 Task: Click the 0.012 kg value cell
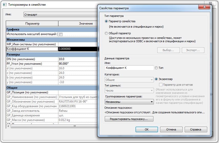pos(78,120)
